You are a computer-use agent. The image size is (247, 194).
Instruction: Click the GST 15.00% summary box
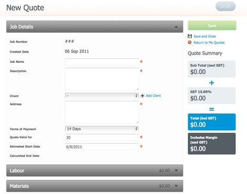coord(212,95)
